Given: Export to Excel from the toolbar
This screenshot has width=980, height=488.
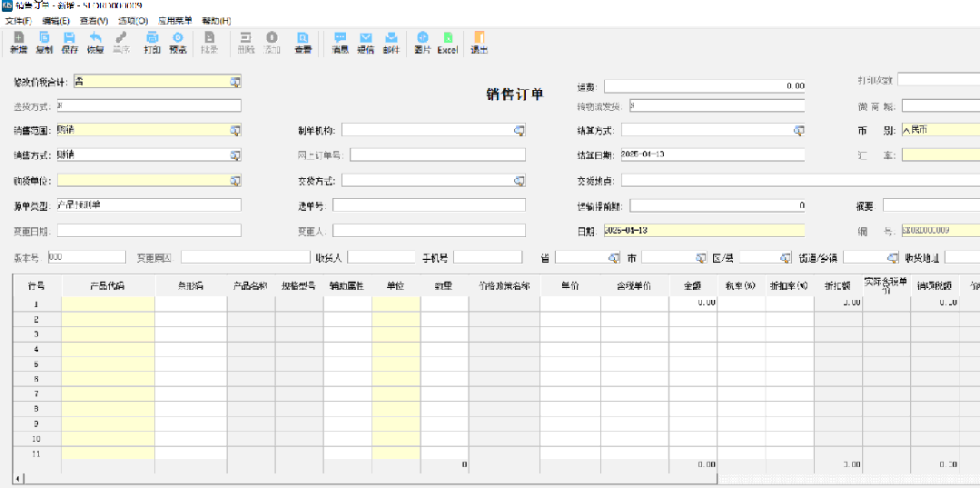Looking at the screenshot, I should point(448,43).
